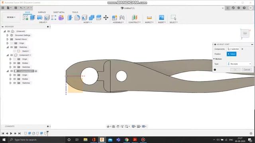This screenshot has height=143, width=255.
Task: Toggle Sketches visibility under Component1:1
Action: [15, 67]
